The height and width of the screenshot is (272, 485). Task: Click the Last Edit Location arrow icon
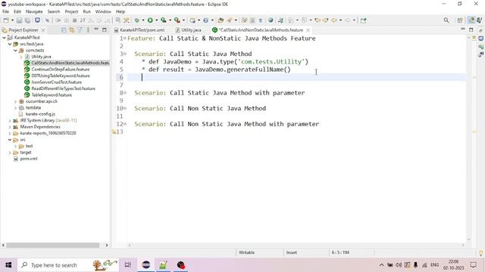(317, 20)
